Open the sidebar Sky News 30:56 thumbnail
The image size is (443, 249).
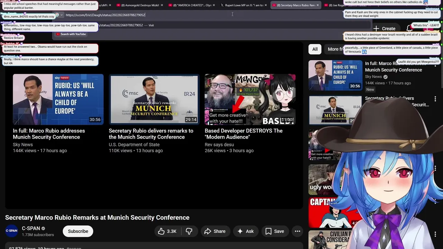coord(335,75)
